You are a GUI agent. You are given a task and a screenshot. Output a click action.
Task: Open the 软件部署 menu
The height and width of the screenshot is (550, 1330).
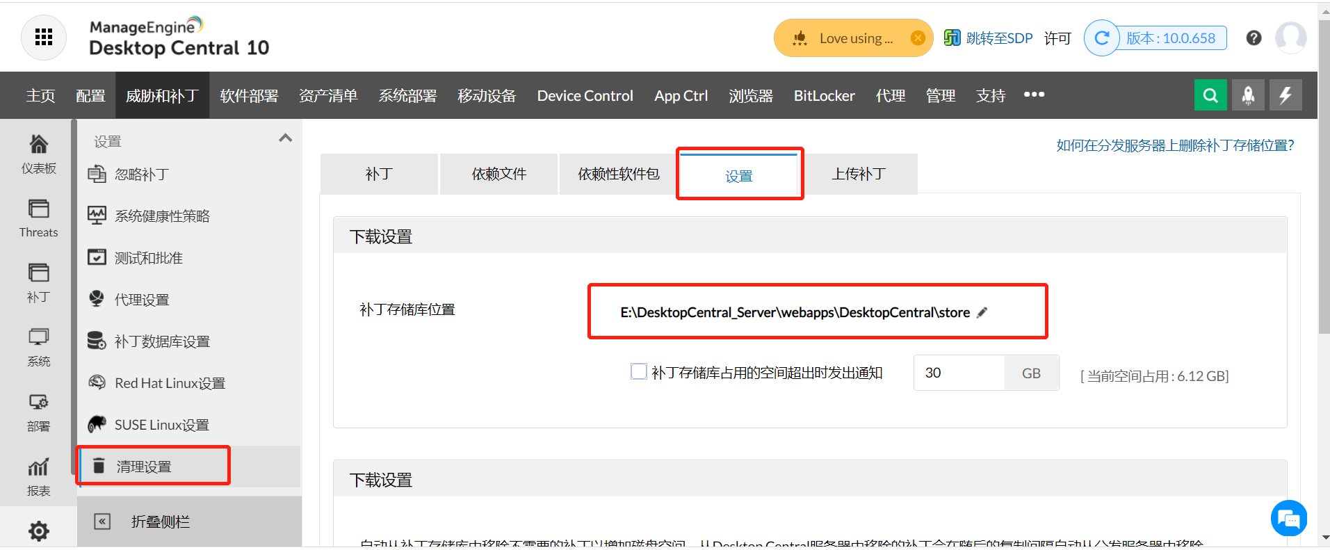tap(249, 95)
